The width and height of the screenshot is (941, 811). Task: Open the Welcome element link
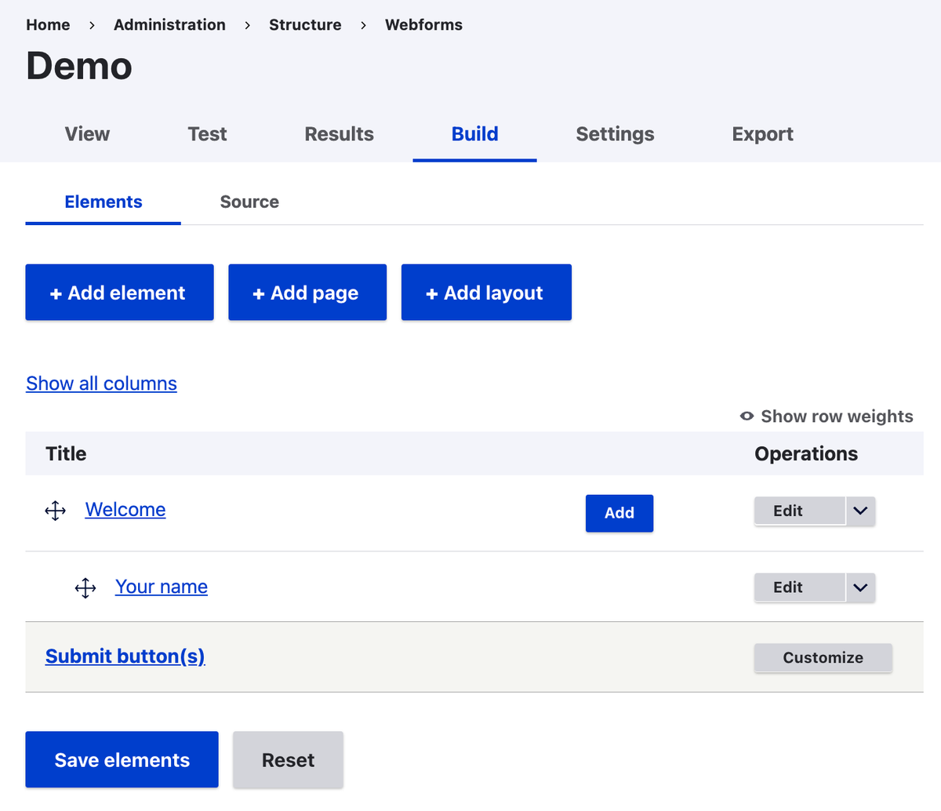125,510
